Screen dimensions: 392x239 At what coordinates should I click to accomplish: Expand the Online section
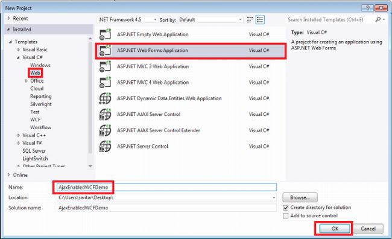tap(9, 174)
